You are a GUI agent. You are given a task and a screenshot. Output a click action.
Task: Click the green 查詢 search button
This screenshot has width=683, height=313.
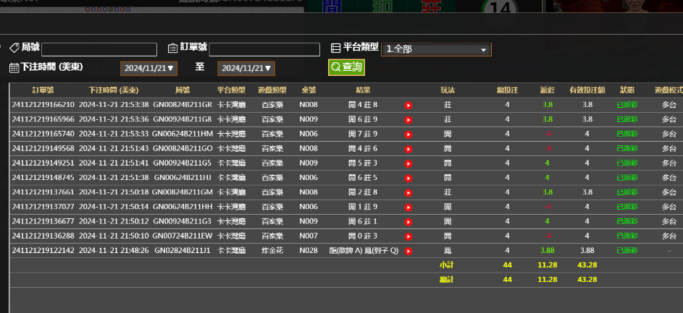346,67
